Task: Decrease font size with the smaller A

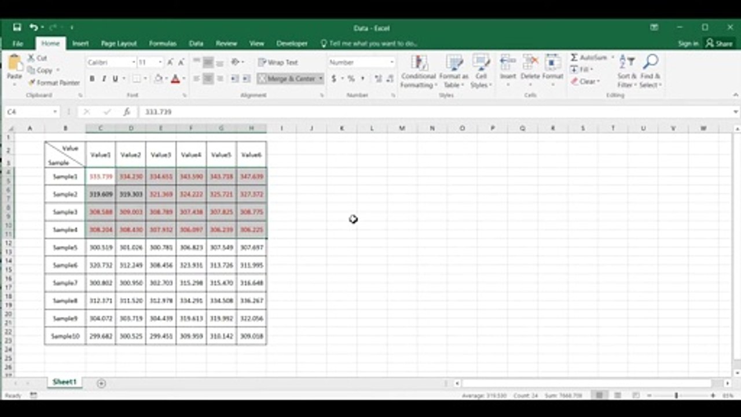Action: [181, 62]
